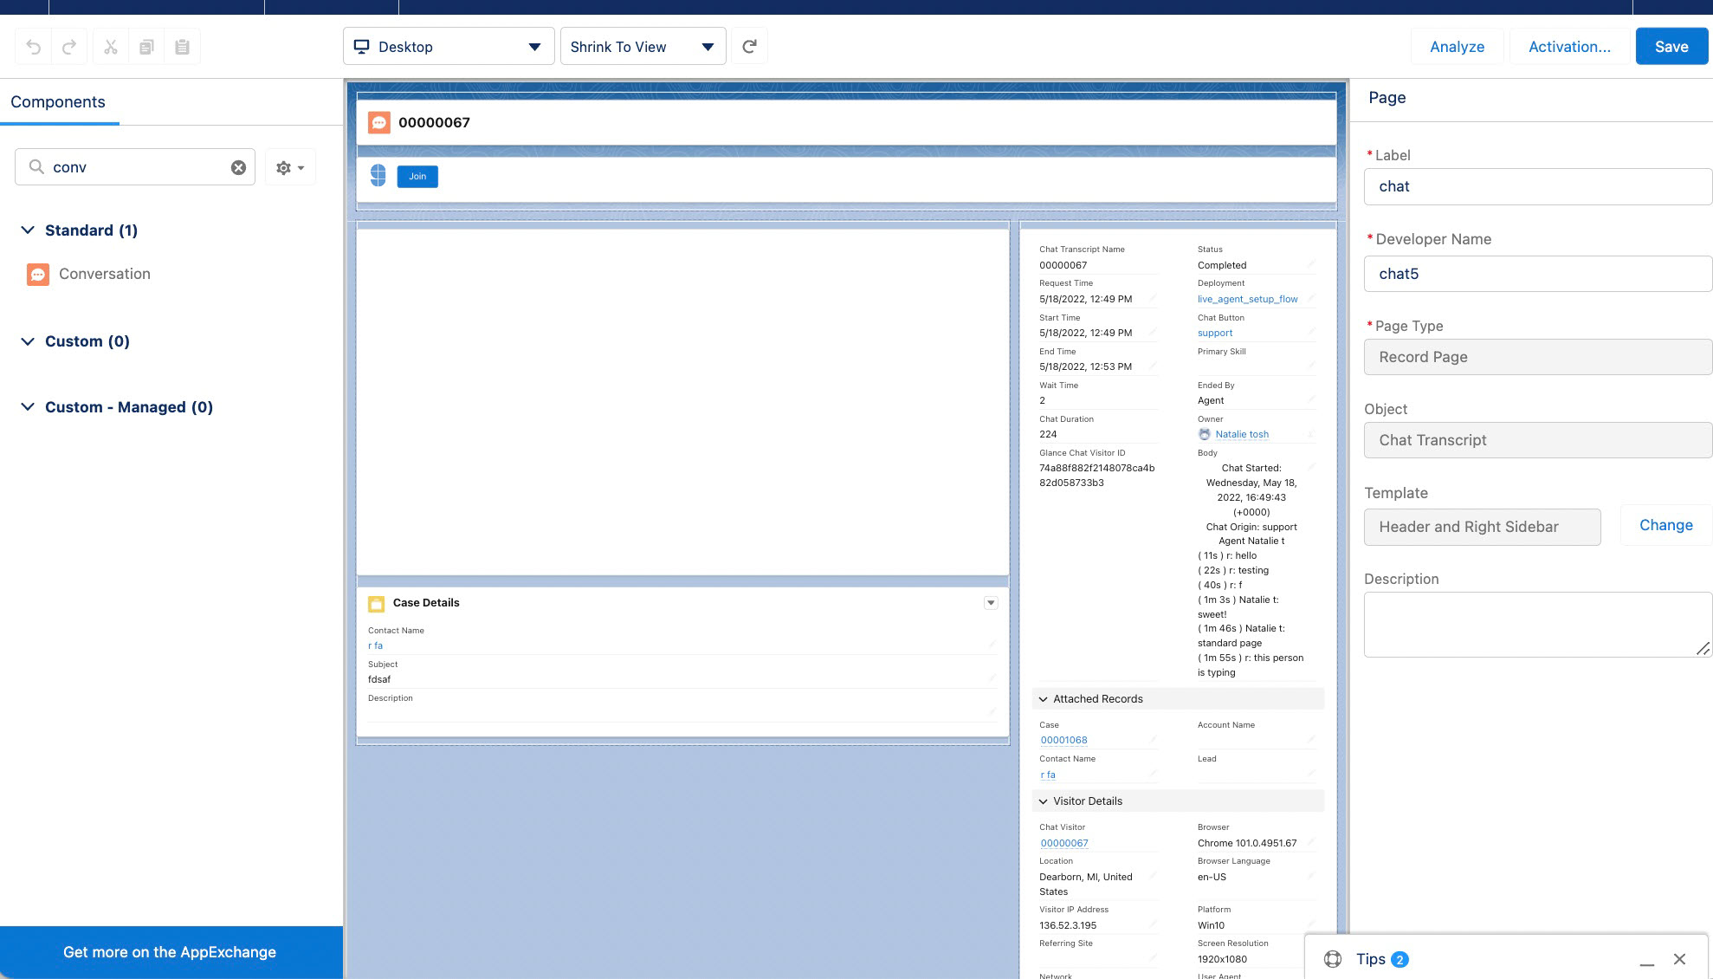Collapse the Attached Records section
This screenshot has height=979, width=1713.
(1044, 699)
